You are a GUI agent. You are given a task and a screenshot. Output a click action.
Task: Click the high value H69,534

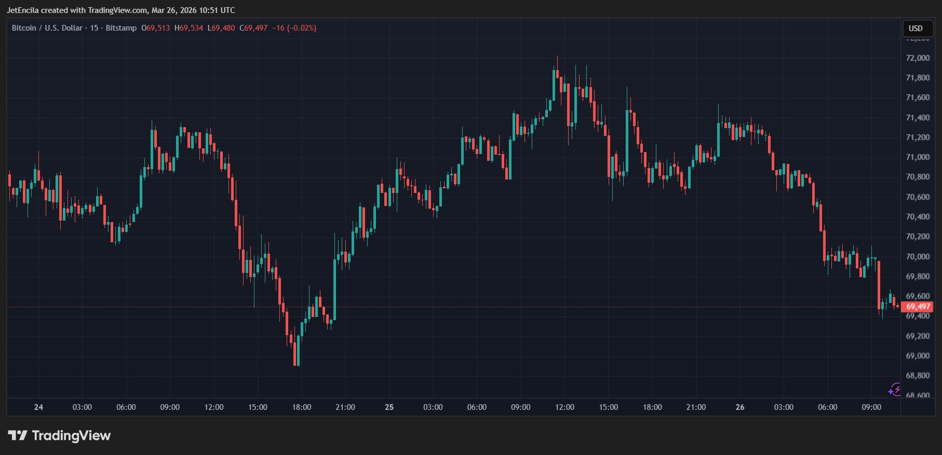click(189, 28)
